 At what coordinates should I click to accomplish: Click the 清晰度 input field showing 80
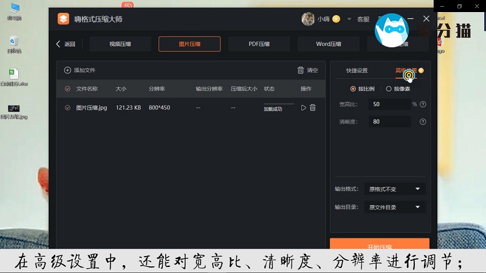pos(389,122)
